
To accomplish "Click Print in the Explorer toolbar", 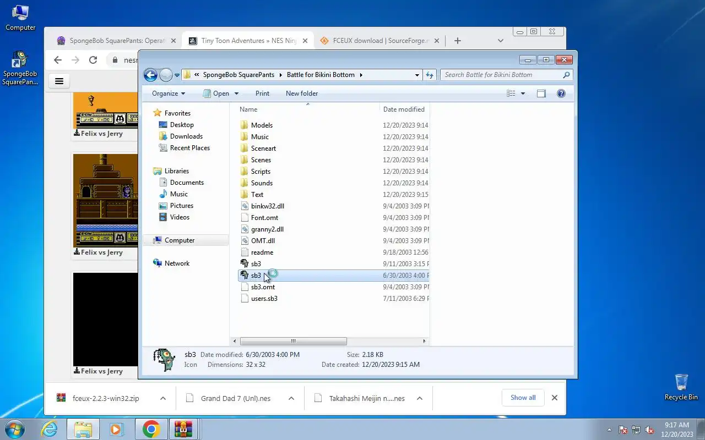I will (x=262, y=94).
